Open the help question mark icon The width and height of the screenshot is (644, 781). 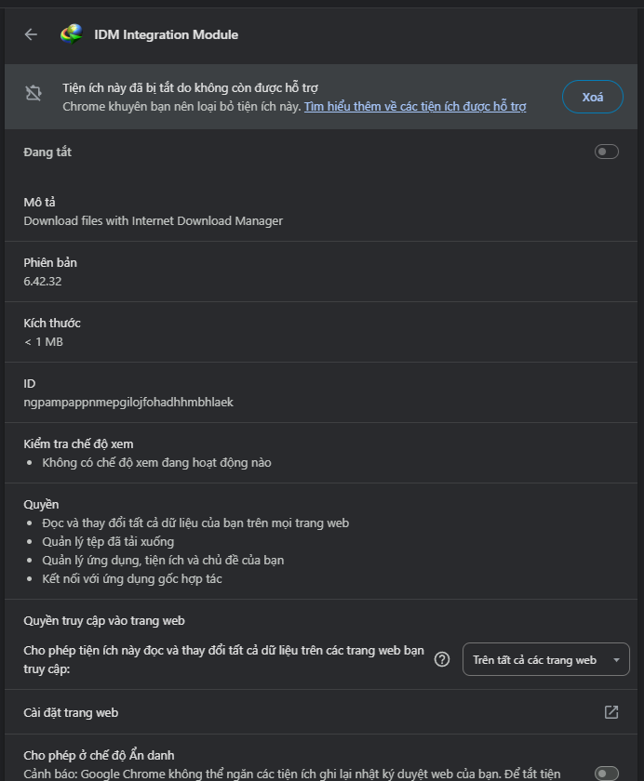click(443, 659)
